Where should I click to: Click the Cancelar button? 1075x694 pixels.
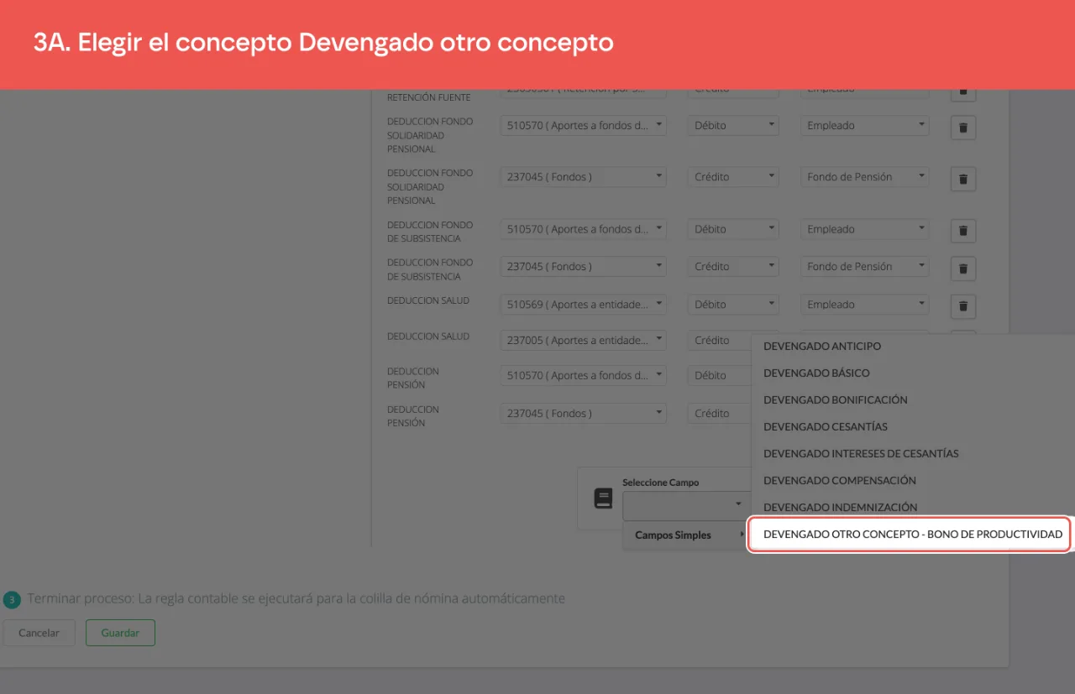tap(39, 633)
